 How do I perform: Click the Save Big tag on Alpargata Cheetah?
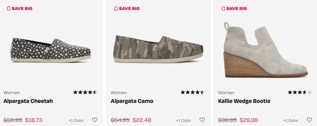(20, 8)
